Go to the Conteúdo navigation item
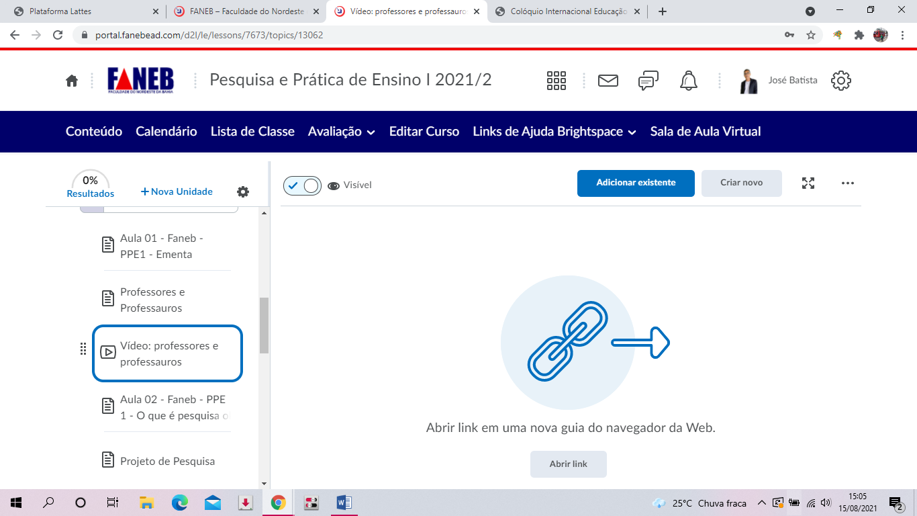Screen dimensions: 917x516 [94, 132]
